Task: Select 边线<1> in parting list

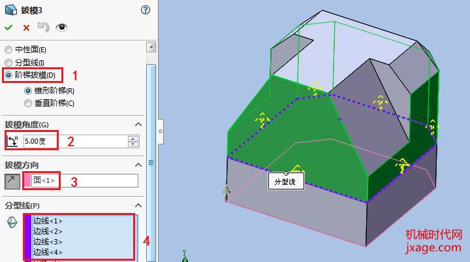Action: [48, 221]
